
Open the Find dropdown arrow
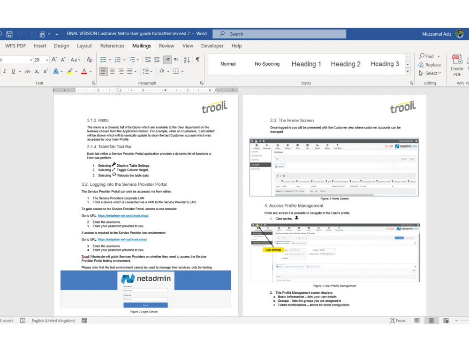coord(439,56)
